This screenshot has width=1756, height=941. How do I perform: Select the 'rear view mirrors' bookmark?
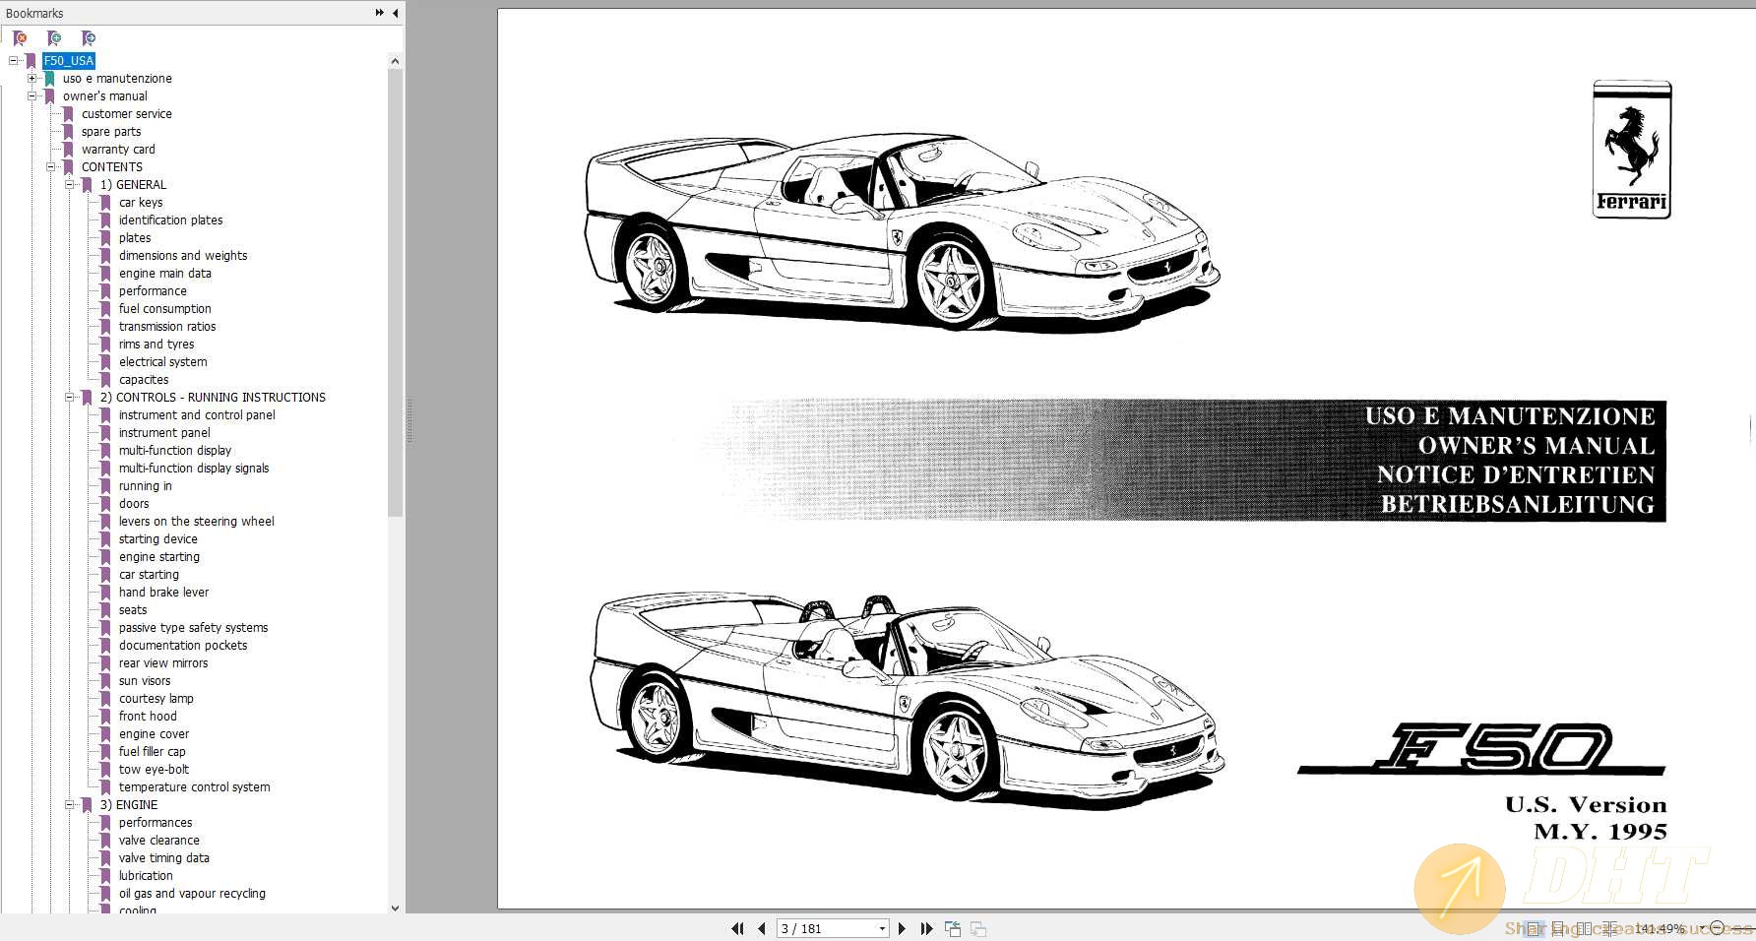tap(163, 663)
